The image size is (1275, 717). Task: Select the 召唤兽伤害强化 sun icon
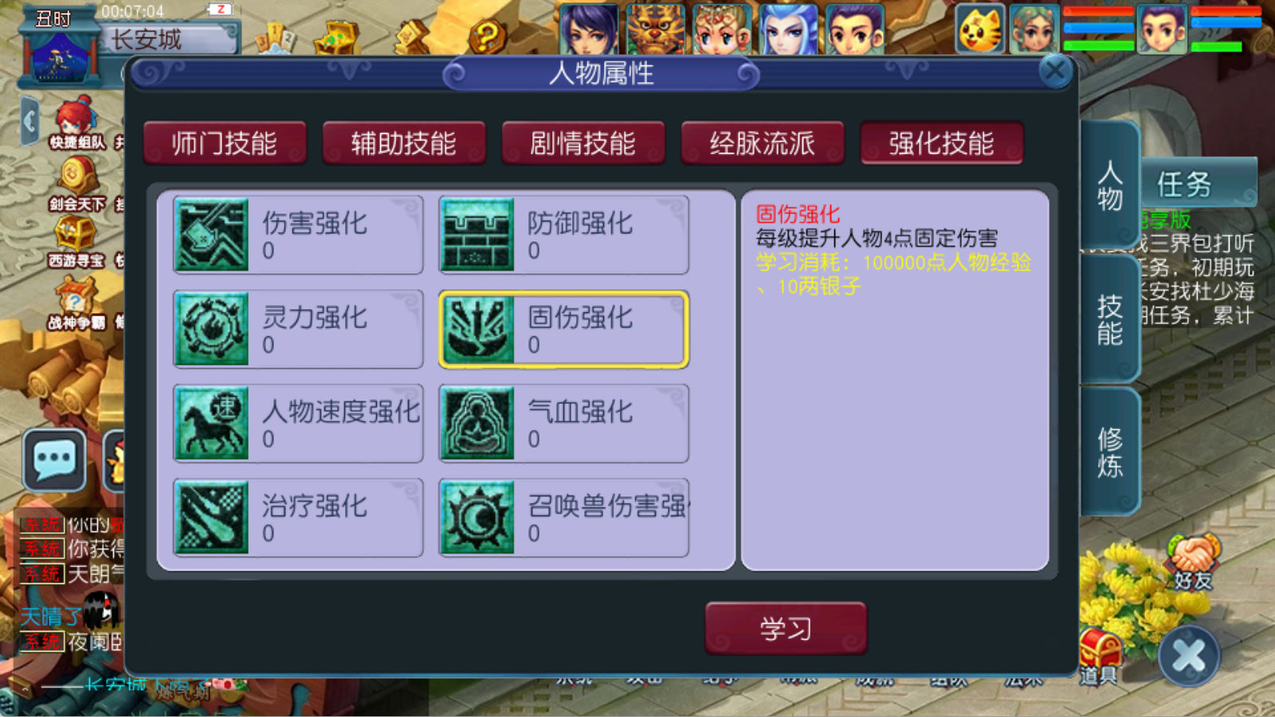point(477,517)
